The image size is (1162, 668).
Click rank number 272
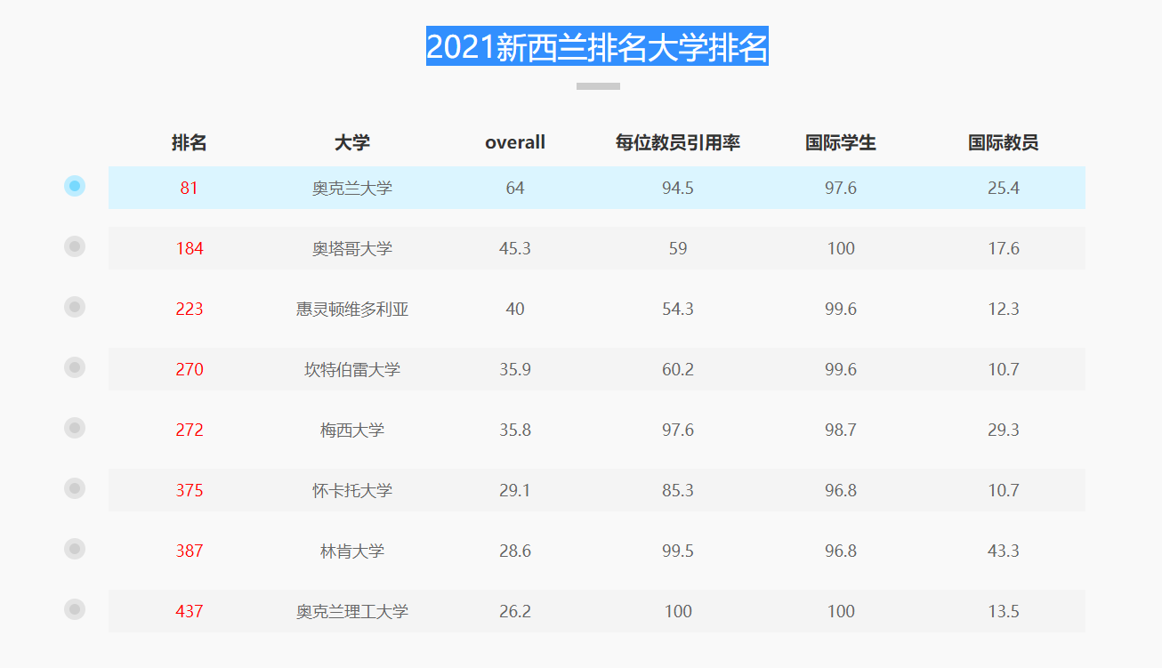tap(190, 430)
